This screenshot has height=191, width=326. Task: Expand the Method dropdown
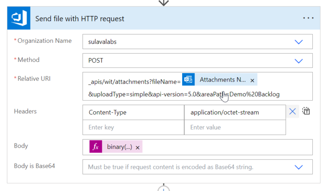coord(298,61)
